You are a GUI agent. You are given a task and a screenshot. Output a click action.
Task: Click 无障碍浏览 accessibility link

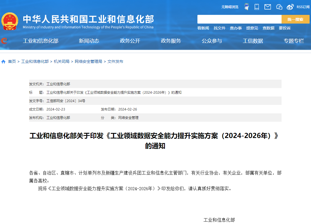[230, 7]
